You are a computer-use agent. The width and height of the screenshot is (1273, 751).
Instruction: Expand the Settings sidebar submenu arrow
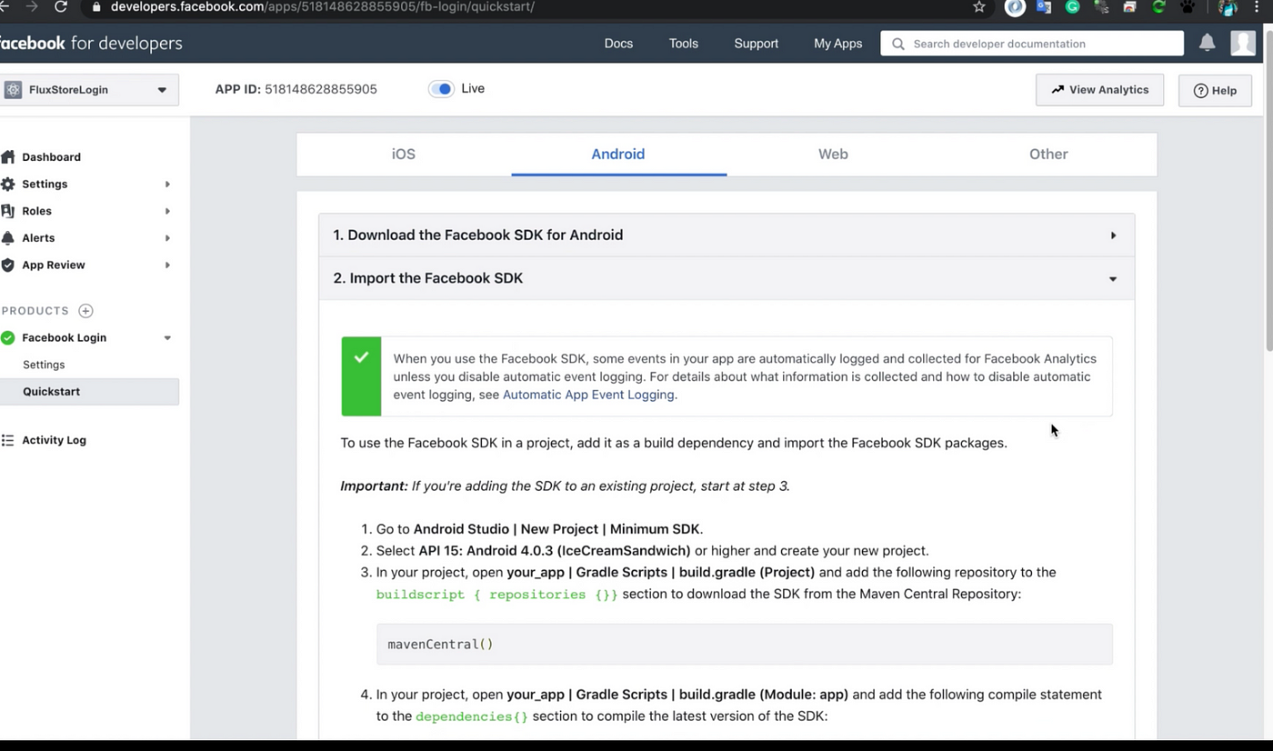point(167,184)
